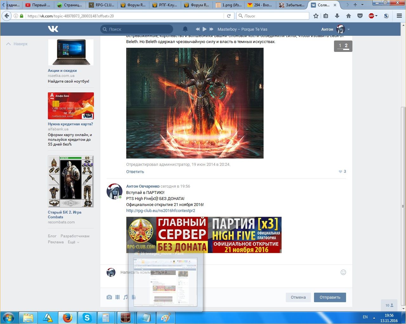Open the 'Реклама' footer link
Screen dimensions: 406x324
(56, 242)
